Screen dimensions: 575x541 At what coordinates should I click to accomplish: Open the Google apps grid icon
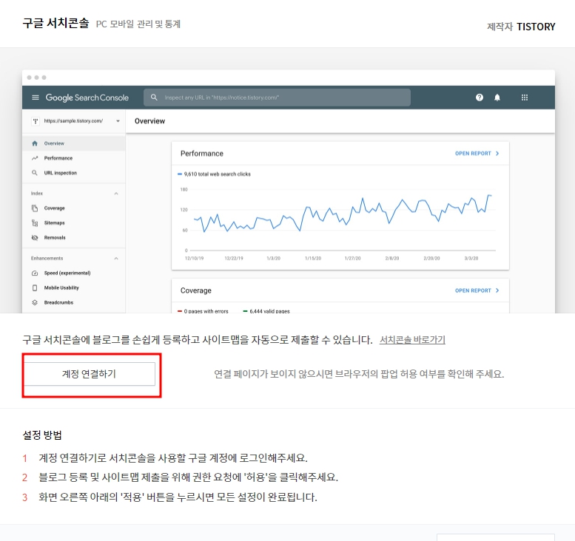525,98
